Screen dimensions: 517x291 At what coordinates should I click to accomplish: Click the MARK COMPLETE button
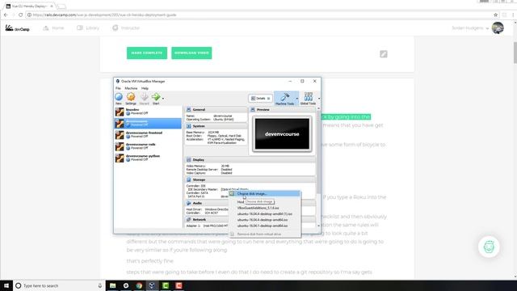[147, 53]
